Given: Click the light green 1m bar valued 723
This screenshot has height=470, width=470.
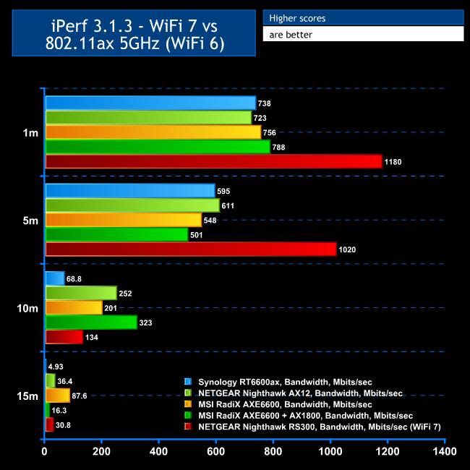Looking at the screenshot, I should 148,117.
